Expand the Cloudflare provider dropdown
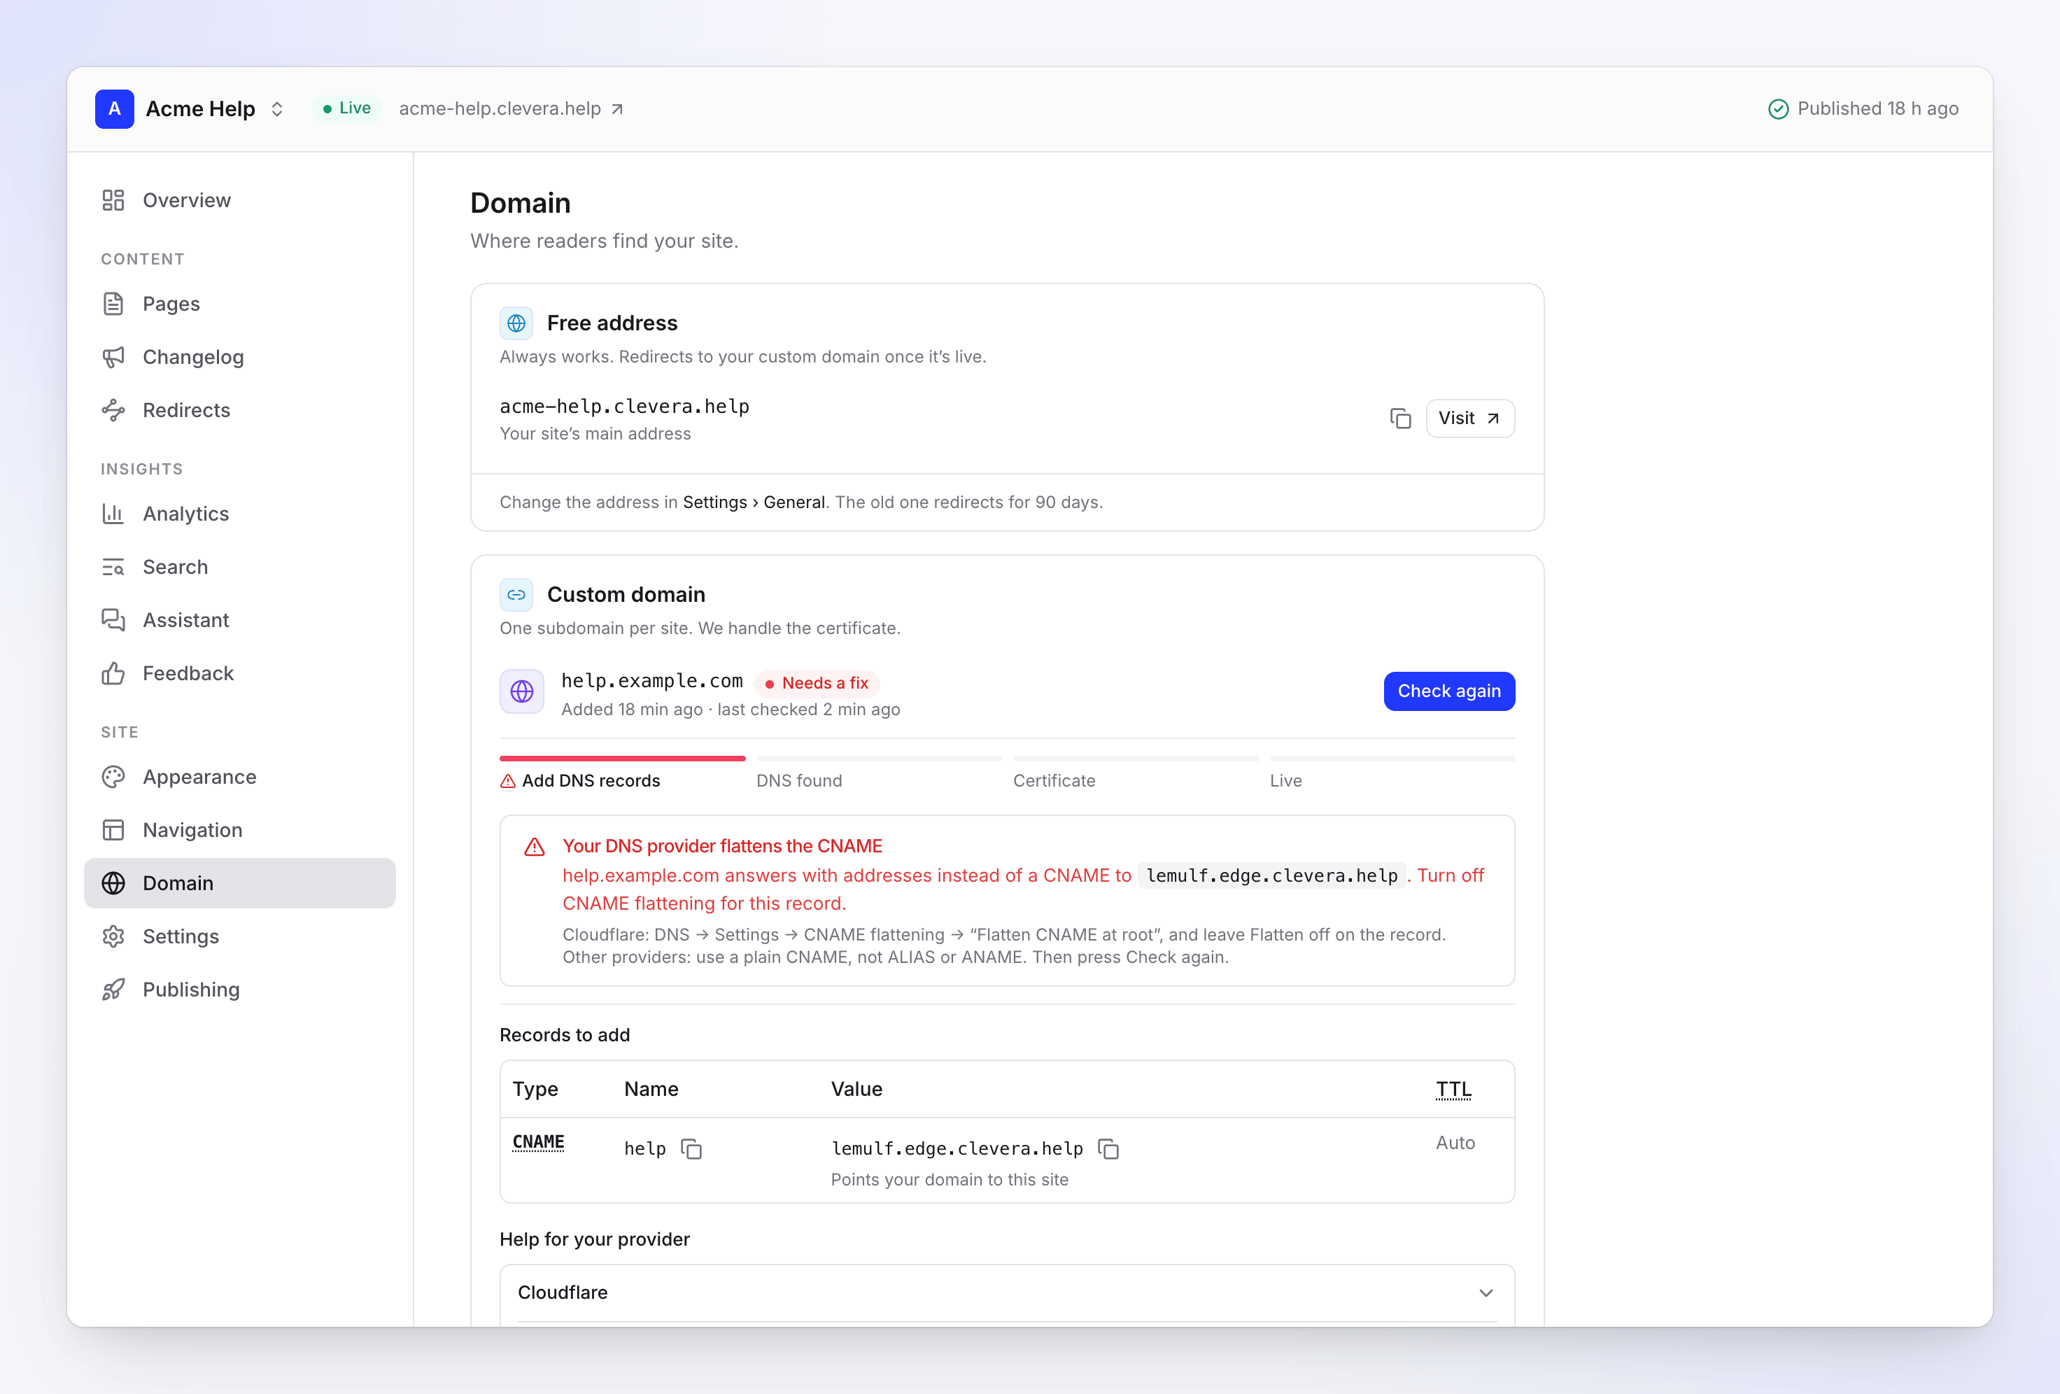Image resolution: width=2060 pixels, height=1394 pixels. [x=1007, y=1293]
